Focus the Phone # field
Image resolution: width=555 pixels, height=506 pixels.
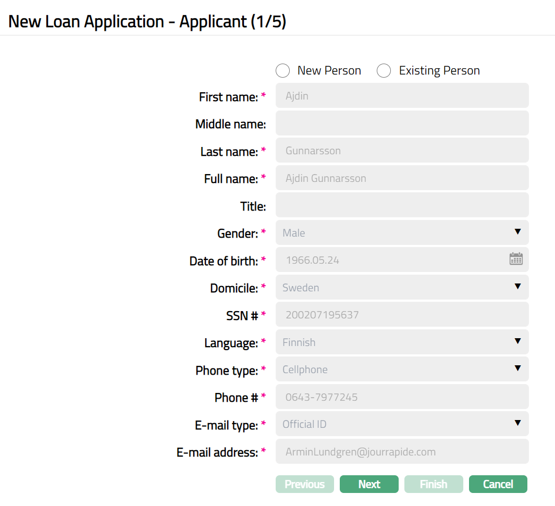[x=402, y=397]
